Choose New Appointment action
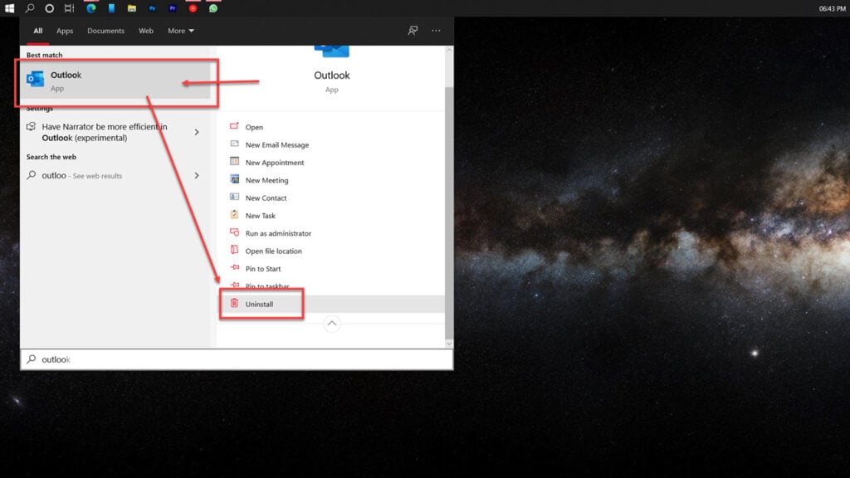Screen dimensions: 850x478 [x=274, y=163]
